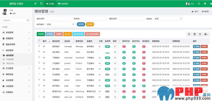Check the checkbox for row 21 picture

39,68
